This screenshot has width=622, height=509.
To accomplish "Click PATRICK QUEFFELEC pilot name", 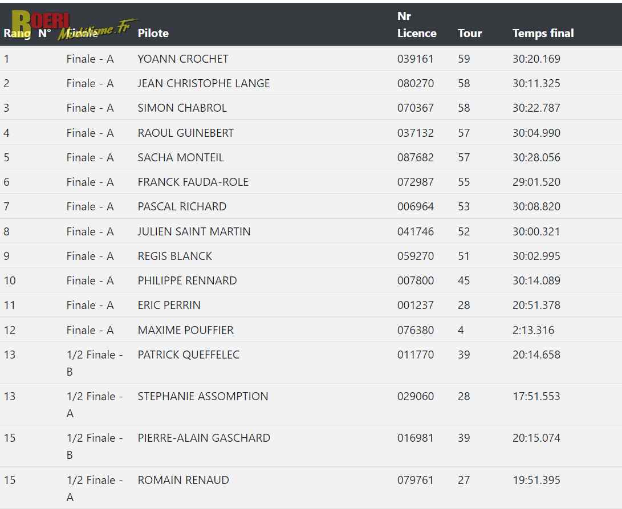I will (x=188, y=355).
